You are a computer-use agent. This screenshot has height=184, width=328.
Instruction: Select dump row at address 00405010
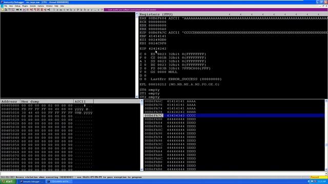tap(47, 112)
